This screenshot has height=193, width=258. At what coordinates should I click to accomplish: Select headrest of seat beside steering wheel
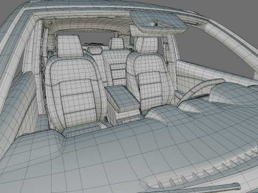pos(147,45)
